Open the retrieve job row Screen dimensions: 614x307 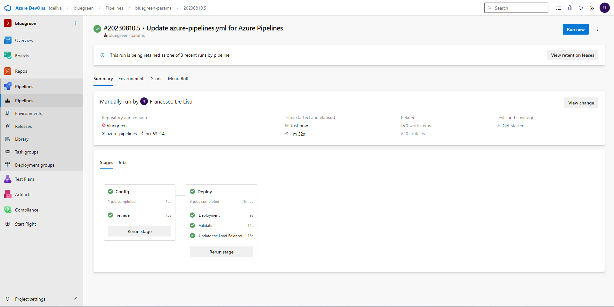pyautogui.click(x=140, y=215)
